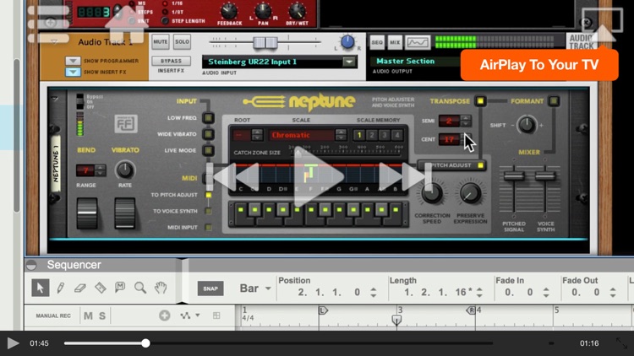The image size is (634, 356).
Task: Adjust the Fade Out stepper
Action: point(613,292)
